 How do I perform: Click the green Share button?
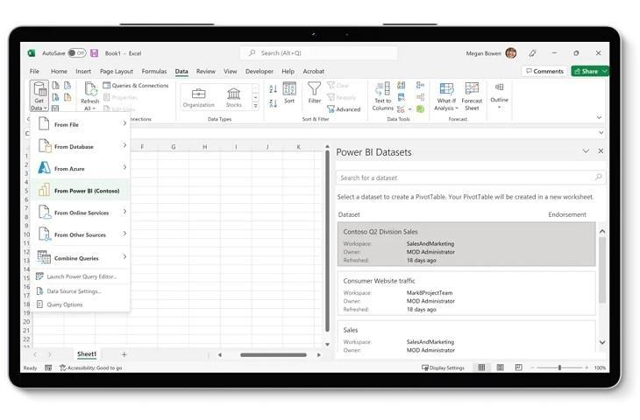[590, 71]
